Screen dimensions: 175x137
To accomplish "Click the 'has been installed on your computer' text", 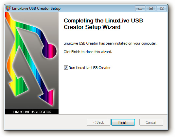I will [128, 43].
